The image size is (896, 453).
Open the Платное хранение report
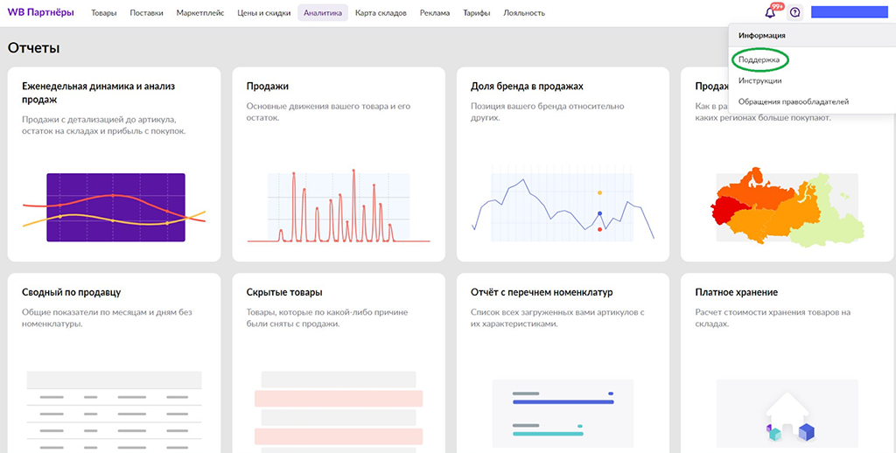coord(787,363)
